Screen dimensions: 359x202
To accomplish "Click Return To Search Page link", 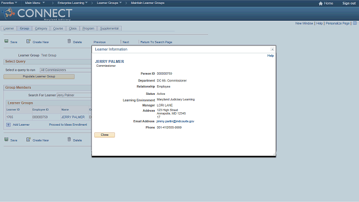I will (156, 42).
